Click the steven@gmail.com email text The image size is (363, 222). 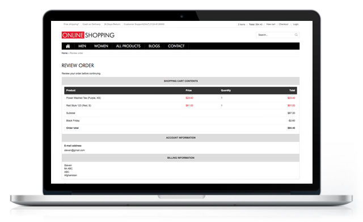coord(74,150)
